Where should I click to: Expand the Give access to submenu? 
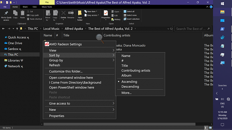79,104
